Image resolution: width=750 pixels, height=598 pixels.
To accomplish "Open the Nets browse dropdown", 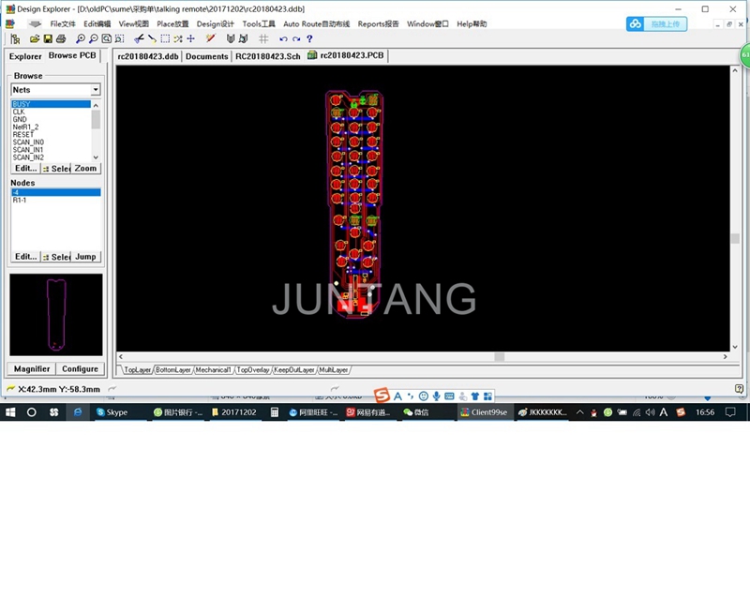I will pos(96,90).
